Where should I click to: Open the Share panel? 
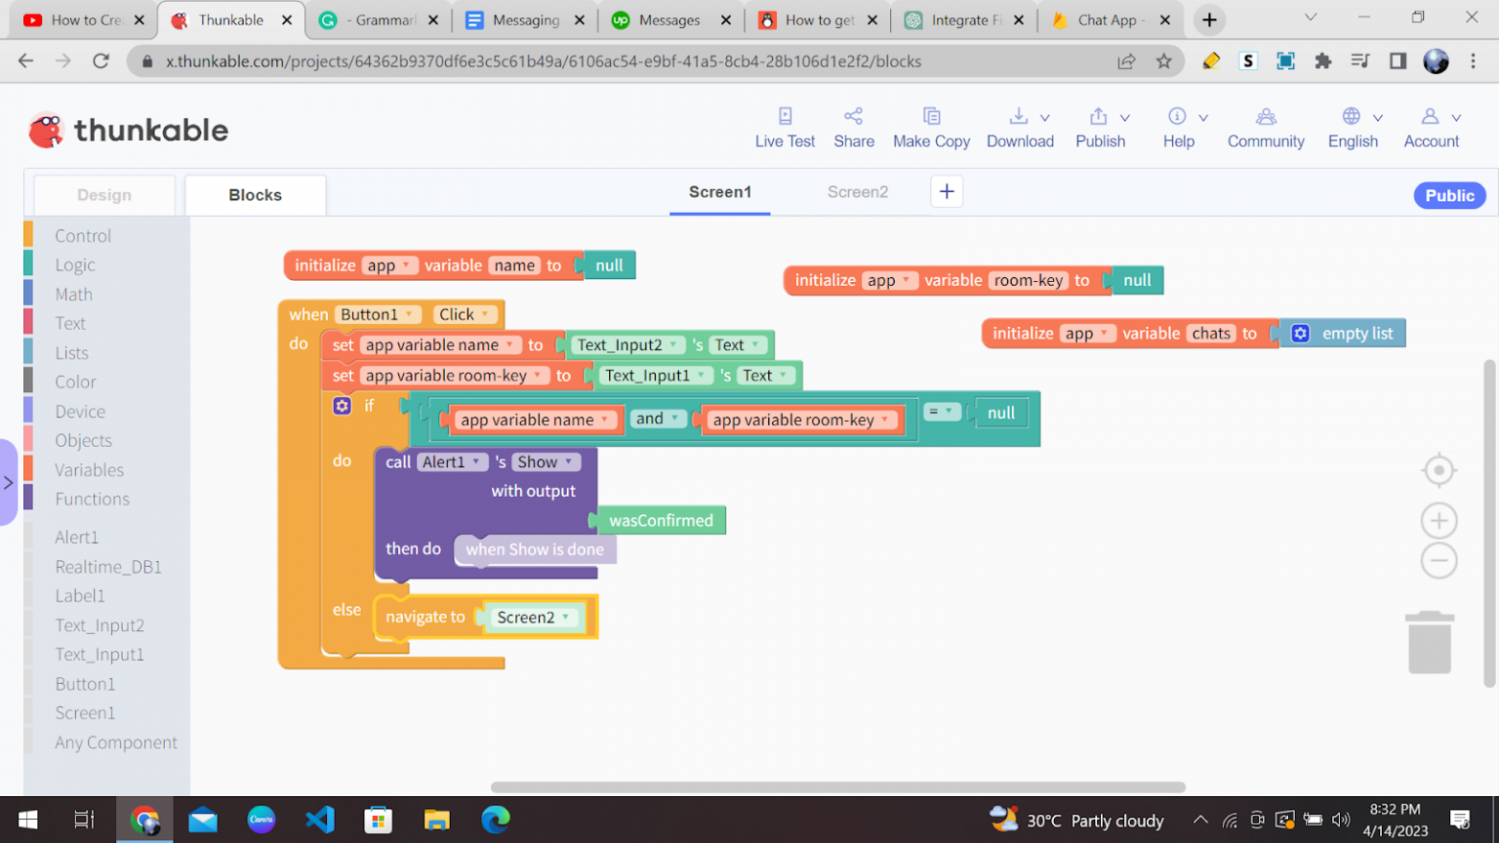pos(853,127)
